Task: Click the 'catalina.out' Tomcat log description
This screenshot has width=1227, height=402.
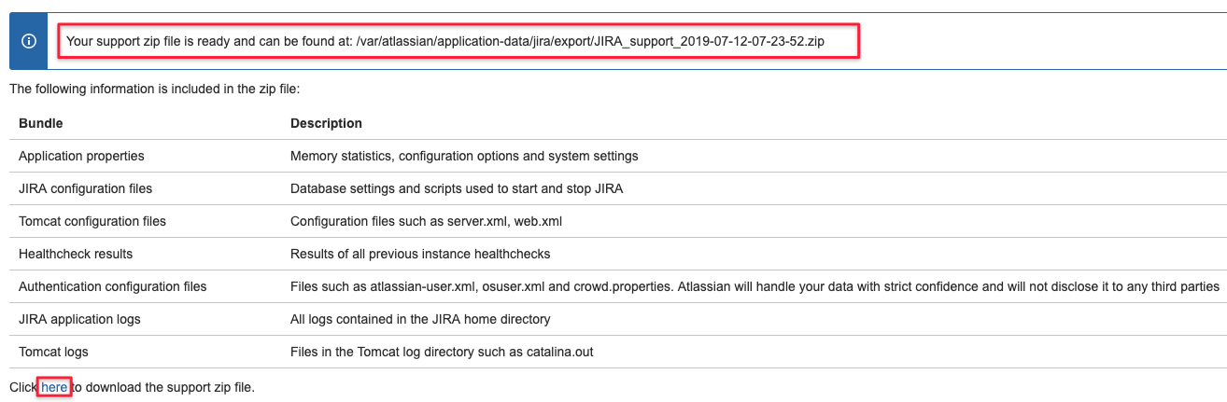Action: [x=442, y=352]
